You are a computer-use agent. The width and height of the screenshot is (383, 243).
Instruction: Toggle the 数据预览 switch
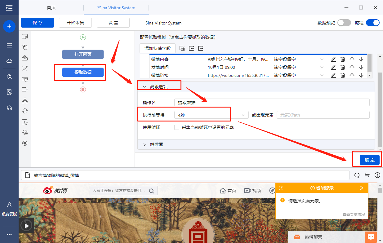[344, 23]
